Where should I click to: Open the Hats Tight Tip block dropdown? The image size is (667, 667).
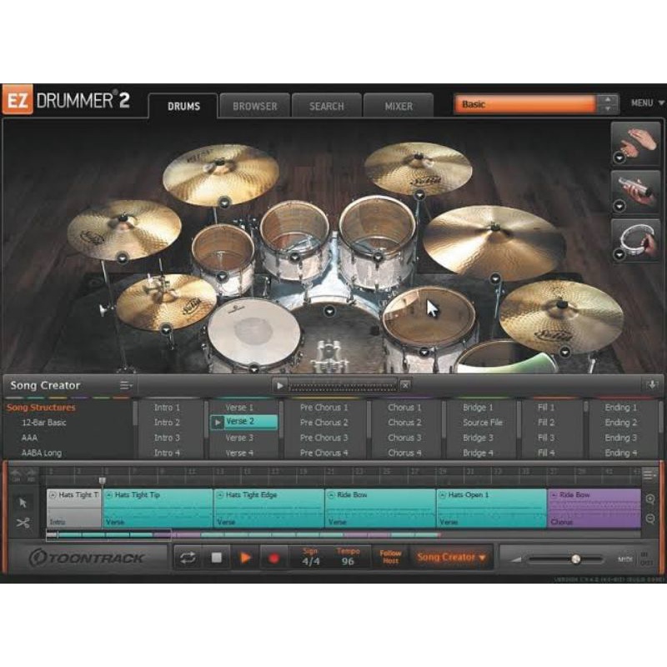(109, 495)
